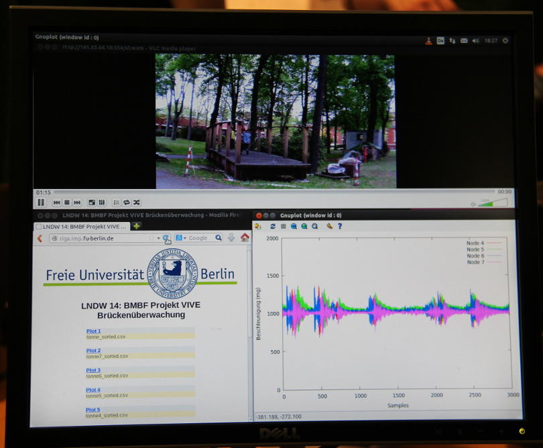Toggle VLC loop playback mode

[126, 203]
